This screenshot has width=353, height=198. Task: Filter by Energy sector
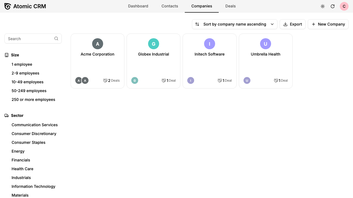[18, 151]
